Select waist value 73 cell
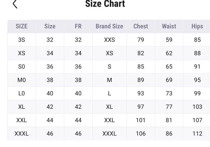The height and width of the screenshot is (147, 210). pos(169,93)
